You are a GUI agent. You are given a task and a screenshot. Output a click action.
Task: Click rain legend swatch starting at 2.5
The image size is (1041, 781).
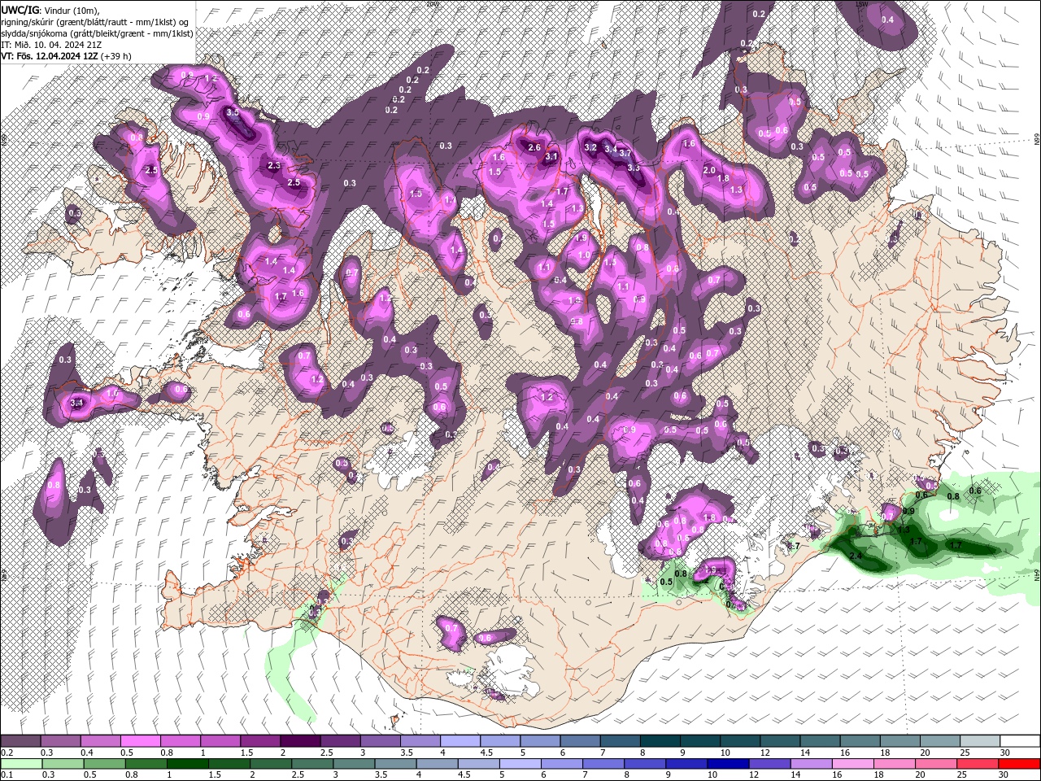(x=311, y=765)
